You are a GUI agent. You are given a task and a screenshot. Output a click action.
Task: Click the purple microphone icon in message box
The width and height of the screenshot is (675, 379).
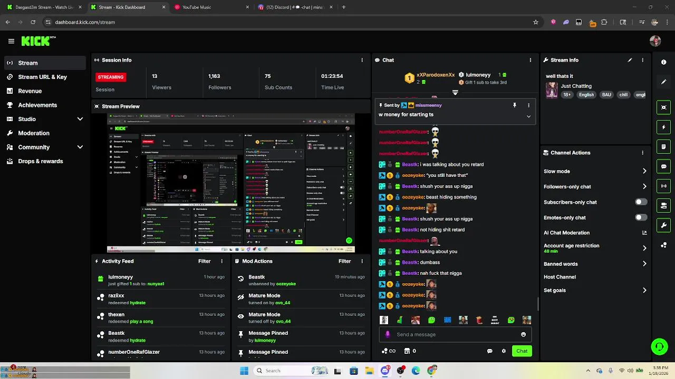point(388,334)
